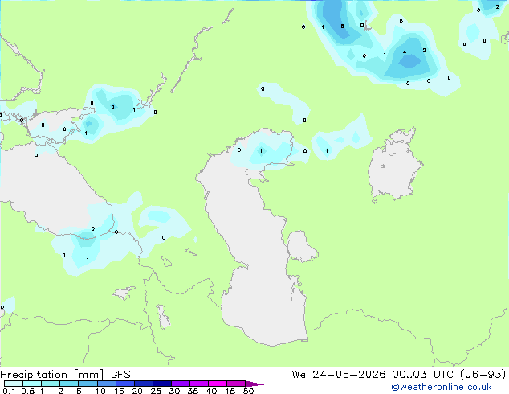Click the '(06+93)' forecast run text
The width and height of the screenshot is (509, 394).
(x=483, y=375)
